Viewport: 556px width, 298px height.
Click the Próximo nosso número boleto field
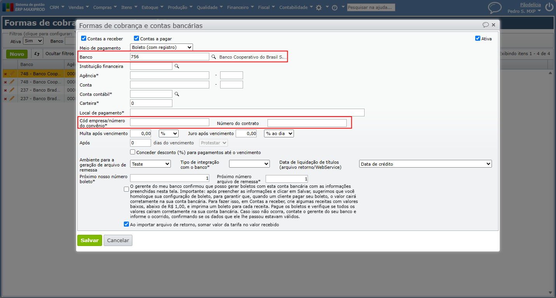point(170,178)
